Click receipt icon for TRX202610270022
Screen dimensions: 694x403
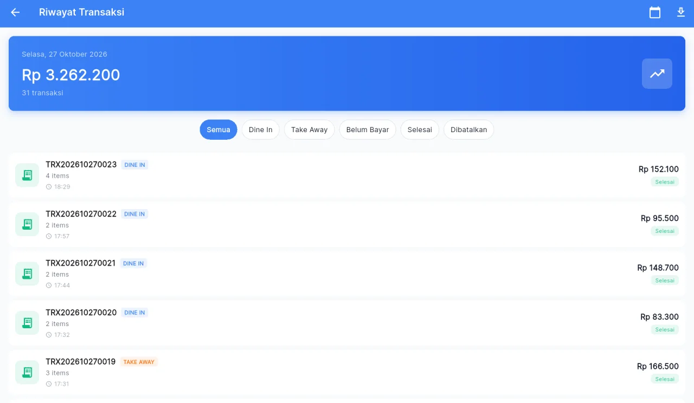[x=27, y=224]
